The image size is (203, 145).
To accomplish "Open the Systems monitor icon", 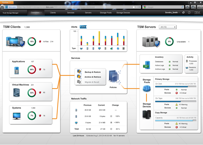I will click(x=17, y=116).
